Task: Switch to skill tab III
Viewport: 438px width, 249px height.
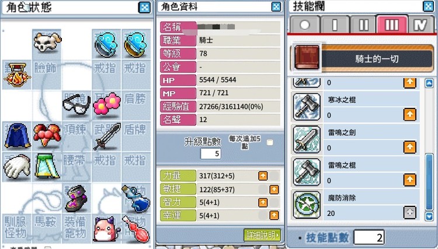Action: pos(392,25)
